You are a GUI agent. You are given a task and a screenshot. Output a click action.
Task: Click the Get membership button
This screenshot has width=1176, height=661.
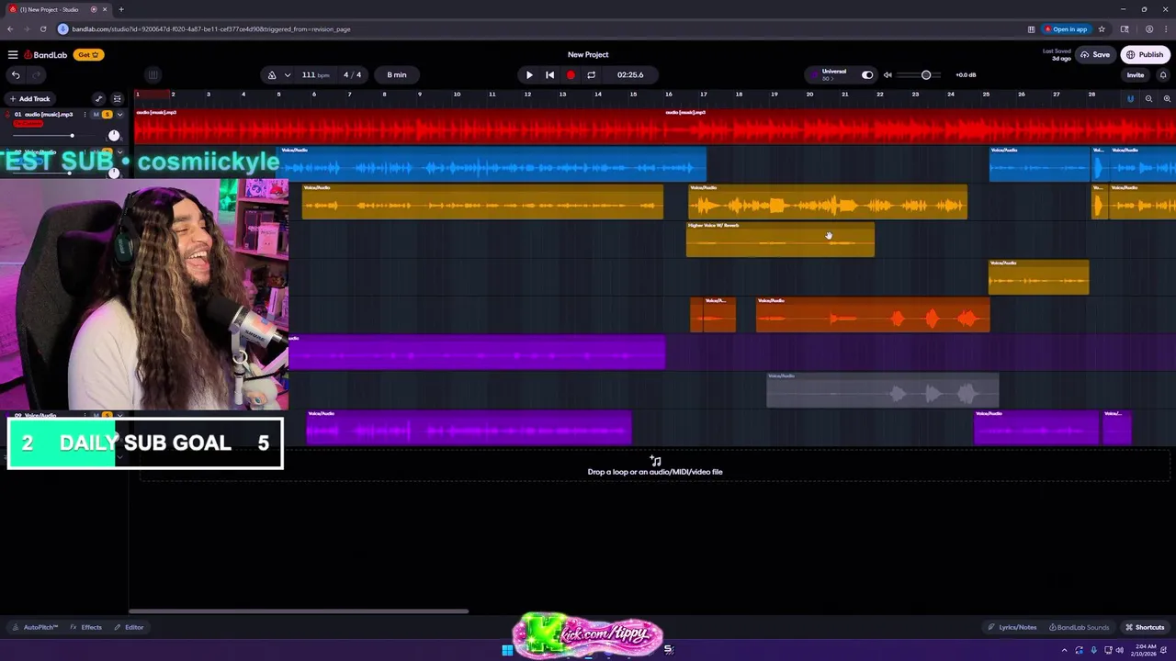(x=87, y=55)
